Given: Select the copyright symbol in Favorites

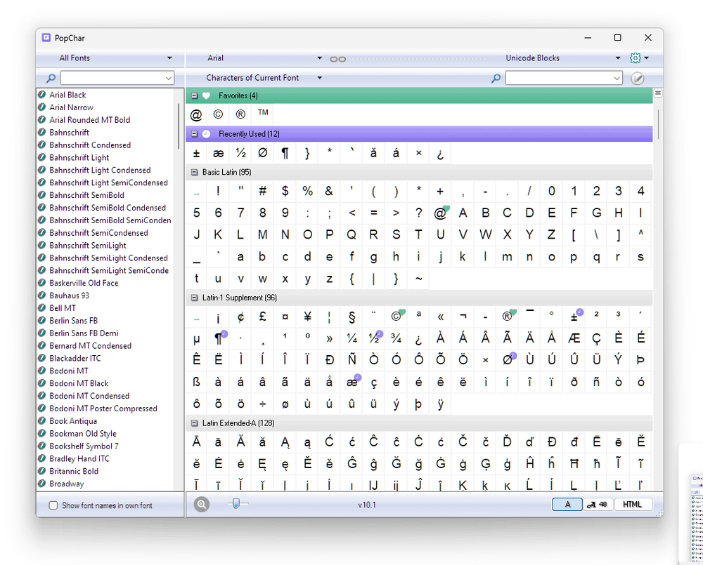Looking at the screenshot, I should click(219, 114).
